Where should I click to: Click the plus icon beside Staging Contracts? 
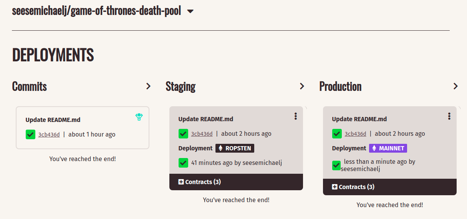[x=181, y=182]
